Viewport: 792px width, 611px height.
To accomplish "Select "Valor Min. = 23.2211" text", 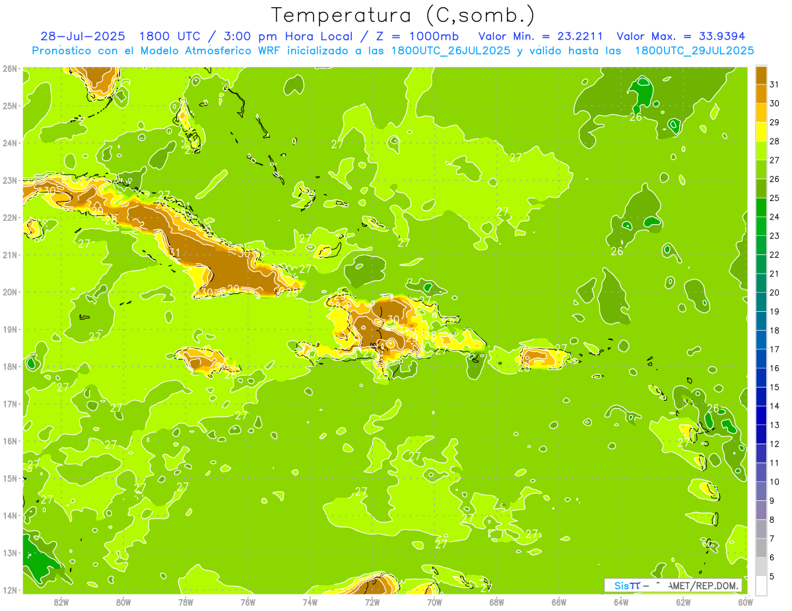I will [x=539, y=36].
